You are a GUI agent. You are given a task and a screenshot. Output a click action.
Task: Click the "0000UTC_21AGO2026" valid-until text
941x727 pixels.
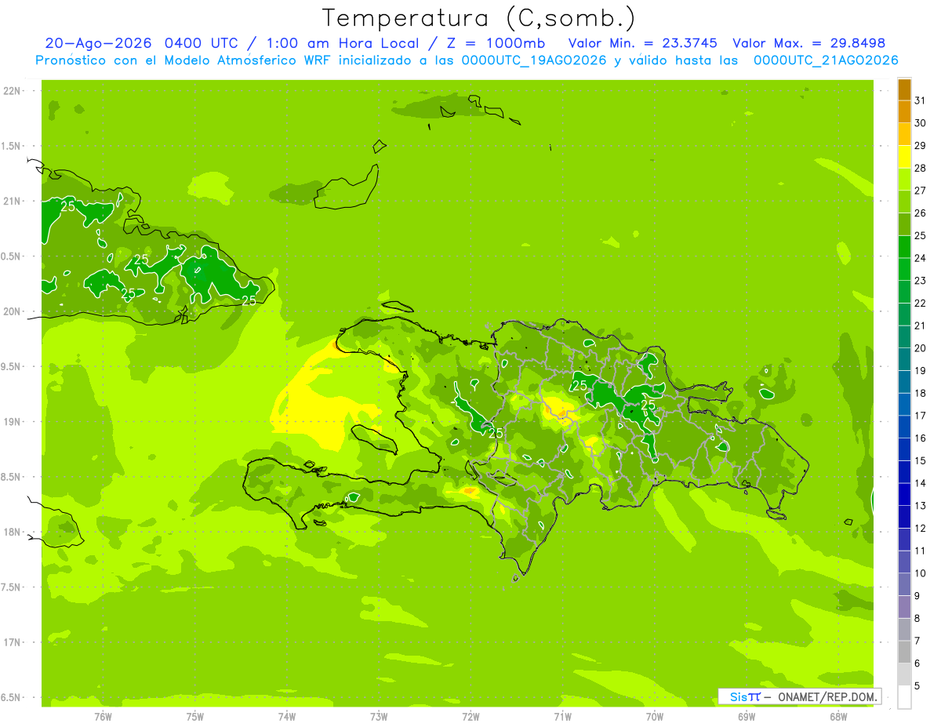click(x=826, y=60)
